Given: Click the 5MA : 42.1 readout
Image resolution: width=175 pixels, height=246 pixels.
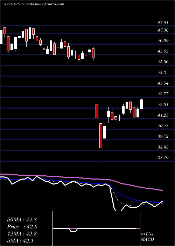Looking at the screenshot, I should point(20,240).
